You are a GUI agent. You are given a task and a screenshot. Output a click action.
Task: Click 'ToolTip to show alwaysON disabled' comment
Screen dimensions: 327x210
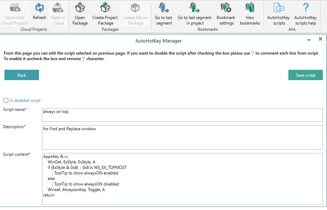(x=86, y=184)
